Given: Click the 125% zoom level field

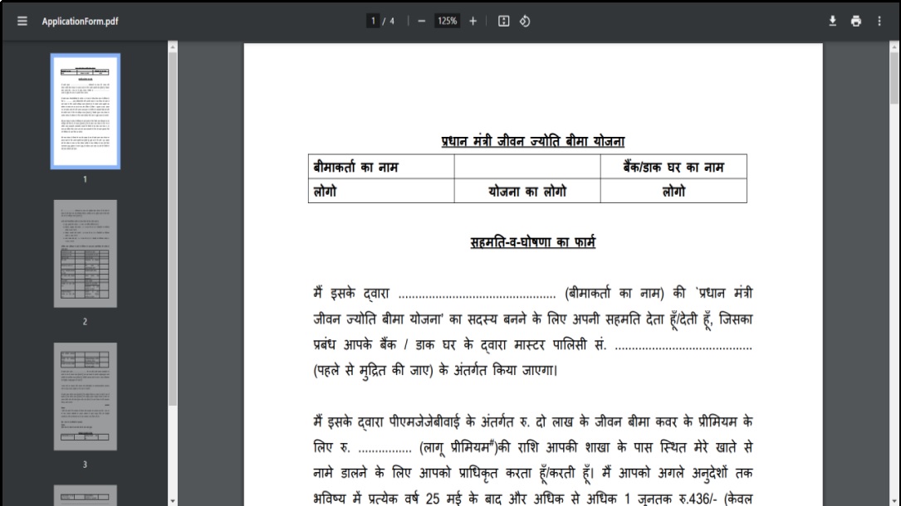Looking at the screenshot, I should (x=447, y=22).
